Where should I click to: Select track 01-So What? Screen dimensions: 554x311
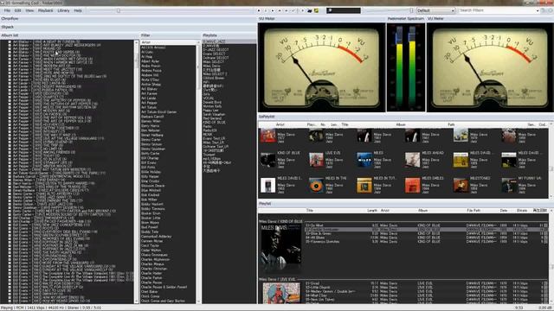tap(426, 225)
